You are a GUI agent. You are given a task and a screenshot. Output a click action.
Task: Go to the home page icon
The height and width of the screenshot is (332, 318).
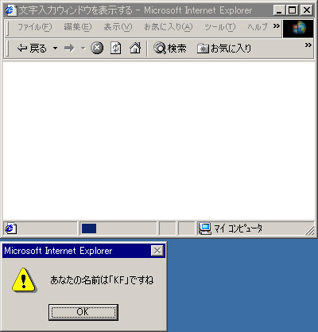135,48
